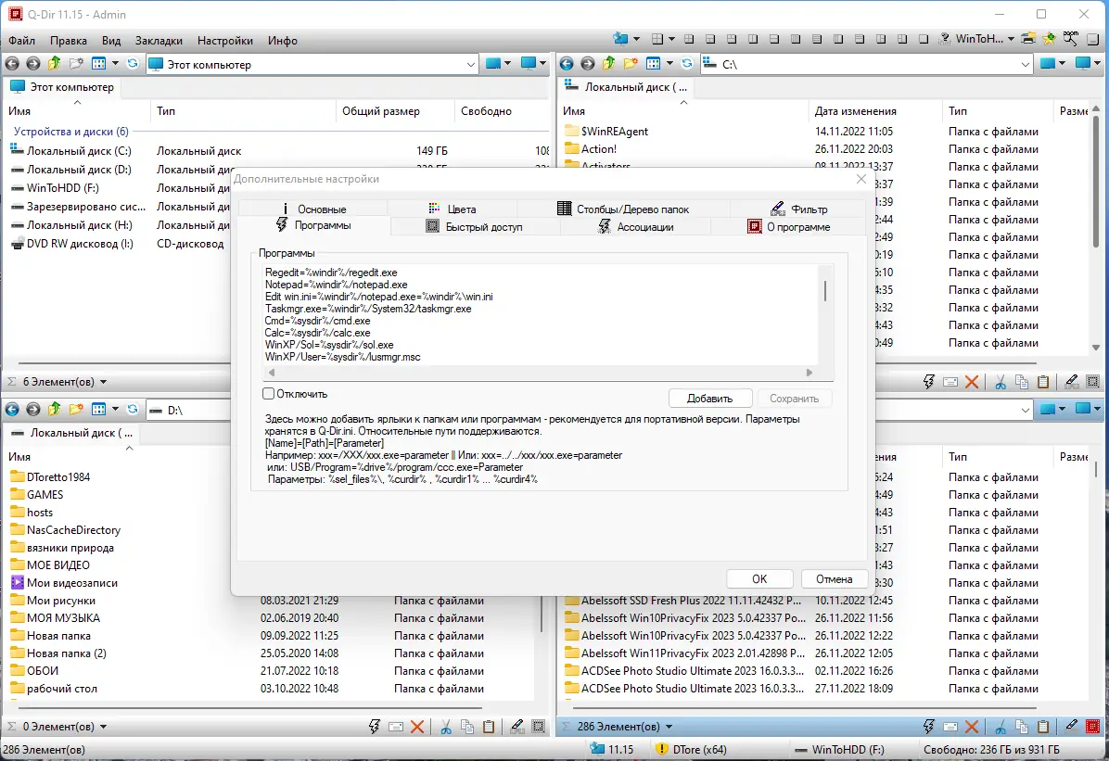Select the GAMES folder in the D:\ pane
Image resolution: width=1109 pixels, height=761 pixels.
(x=37, y=494)
